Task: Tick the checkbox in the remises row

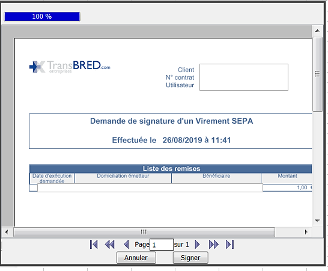Action: click(x=33, y=187)
